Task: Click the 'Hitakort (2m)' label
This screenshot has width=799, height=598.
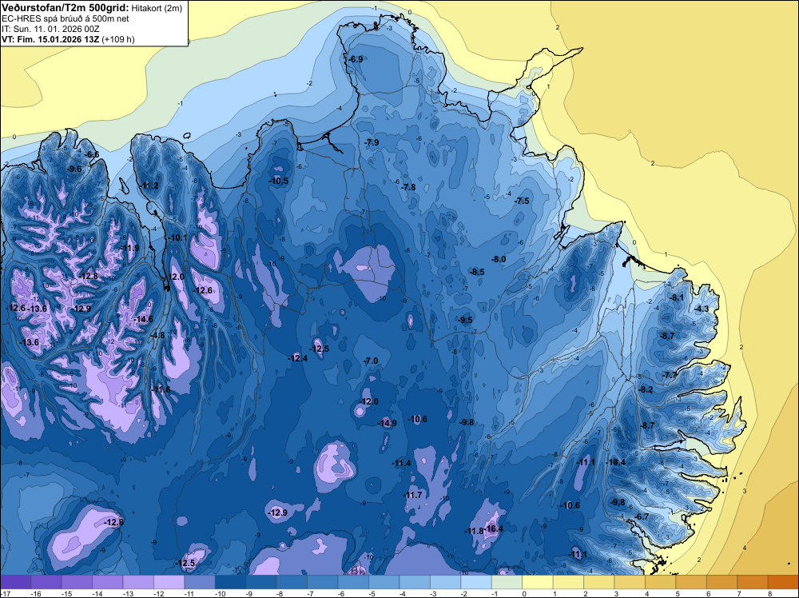Action: [x=157, y=8]
